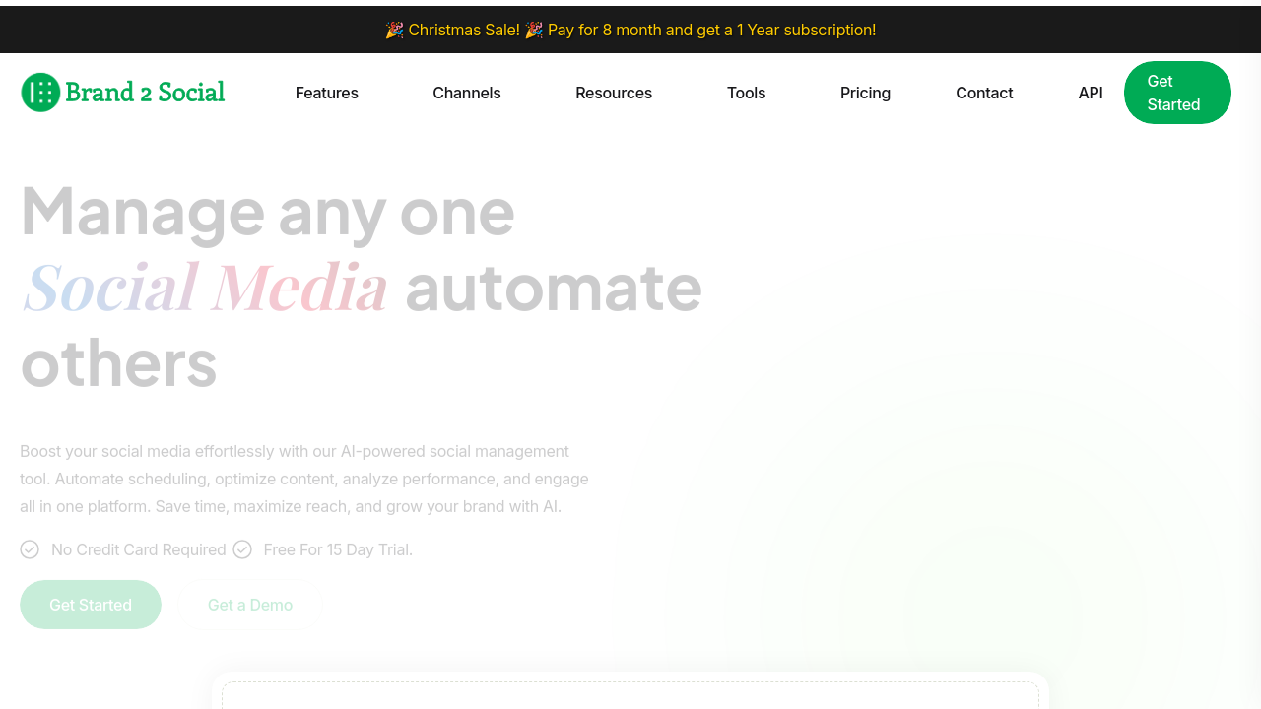Click the party popper emoji after Christmas Sale!
The width and height of the screenshot is (1261, 709).
[534, 30]
